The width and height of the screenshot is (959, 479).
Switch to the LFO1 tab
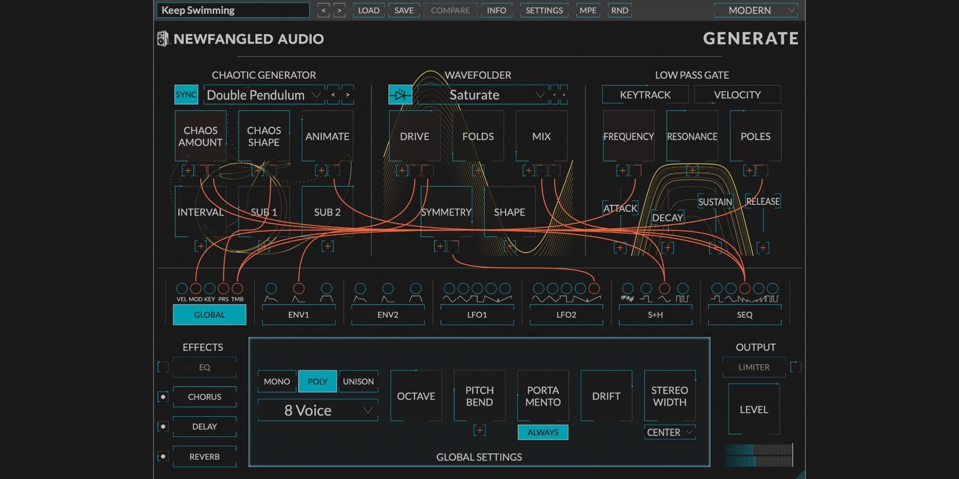pos(477,315)
